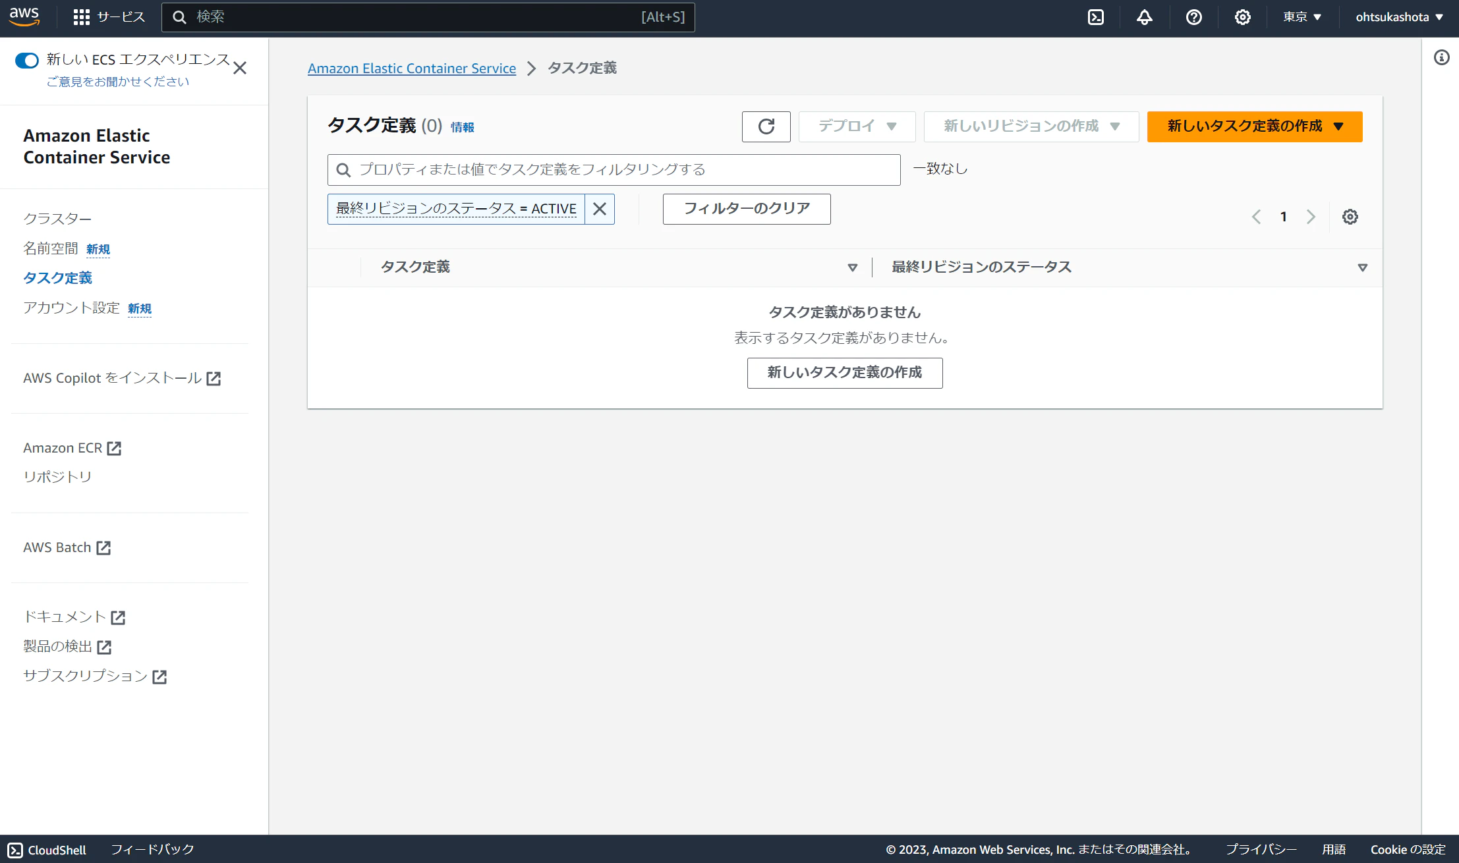
Task: Click フィルターのクリア button
Action: pos(747,209)
